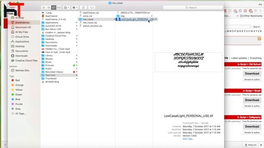
Task: Click Donate to author under Brush font
Action: (252, 106)
